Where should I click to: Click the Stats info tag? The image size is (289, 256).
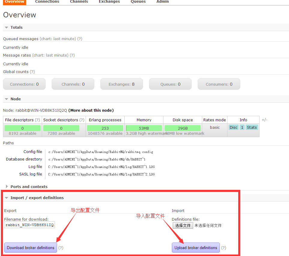coord(252,128)
